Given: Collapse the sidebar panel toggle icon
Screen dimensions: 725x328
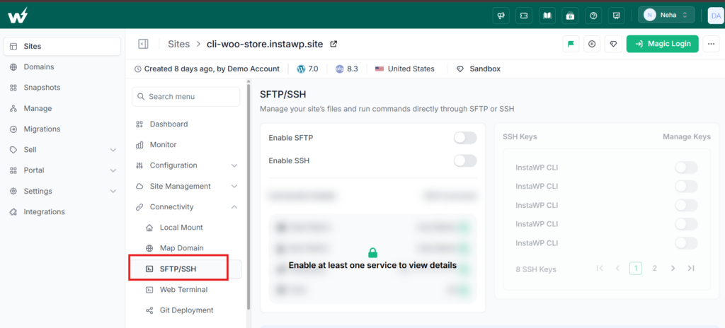Looking at the screenshot, I should 143,44.
